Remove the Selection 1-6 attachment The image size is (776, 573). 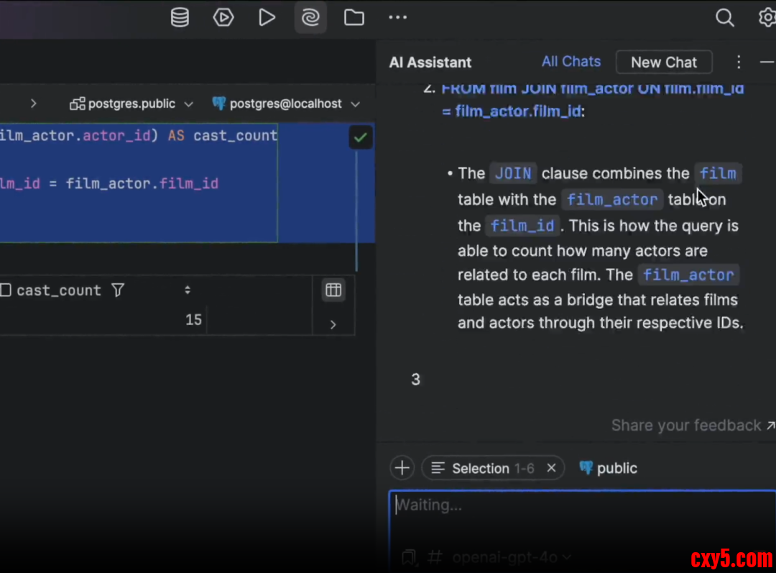point(551,469)
